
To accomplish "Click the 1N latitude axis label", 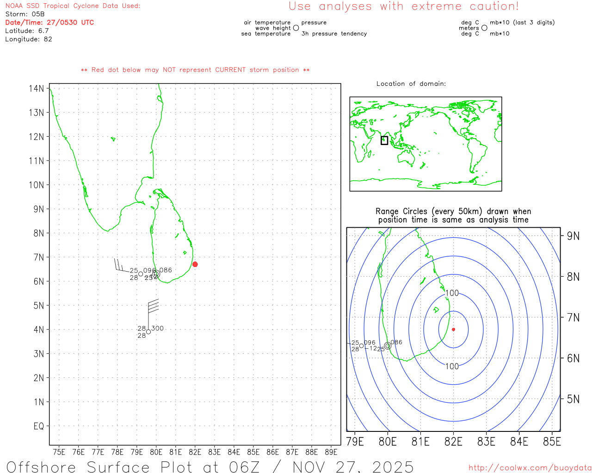I will pos(39,402).
